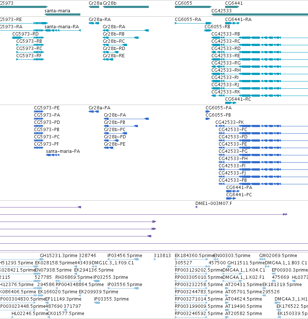Click protein label CG6441-PA

point(239,188)
